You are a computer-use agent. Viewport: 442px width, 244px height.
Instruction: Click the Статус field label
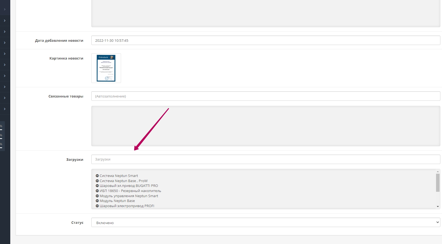pos(77,223)
